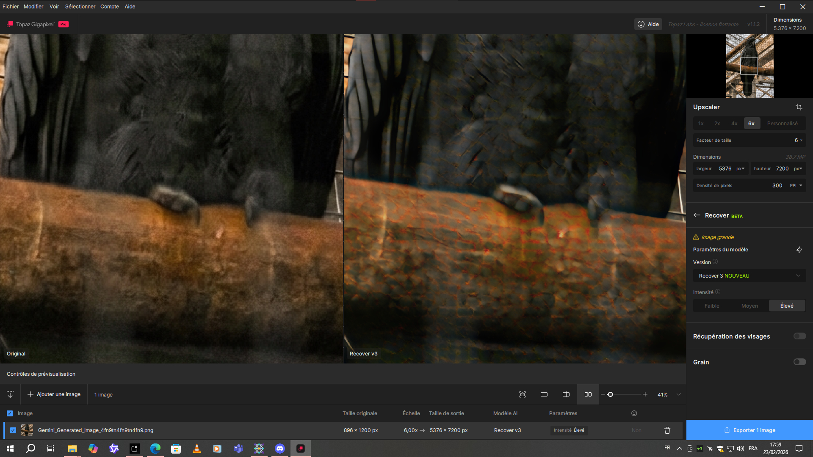813x457 pixels.
Task: Select the 4x upscale tab
Action: 734,124
